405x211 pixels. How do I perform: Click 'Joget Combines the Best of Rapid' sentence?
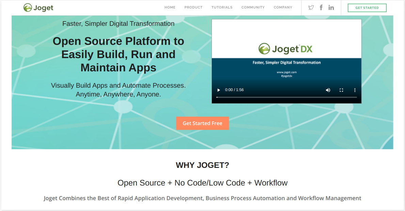(x=202, y=198)
